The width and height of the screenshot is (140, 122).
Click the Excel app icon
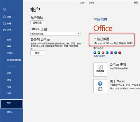[99, 53]
